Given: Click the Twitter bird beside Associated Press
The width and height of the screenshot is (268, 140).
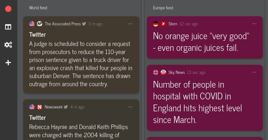Looking at the screenshot, I should 84,24.
